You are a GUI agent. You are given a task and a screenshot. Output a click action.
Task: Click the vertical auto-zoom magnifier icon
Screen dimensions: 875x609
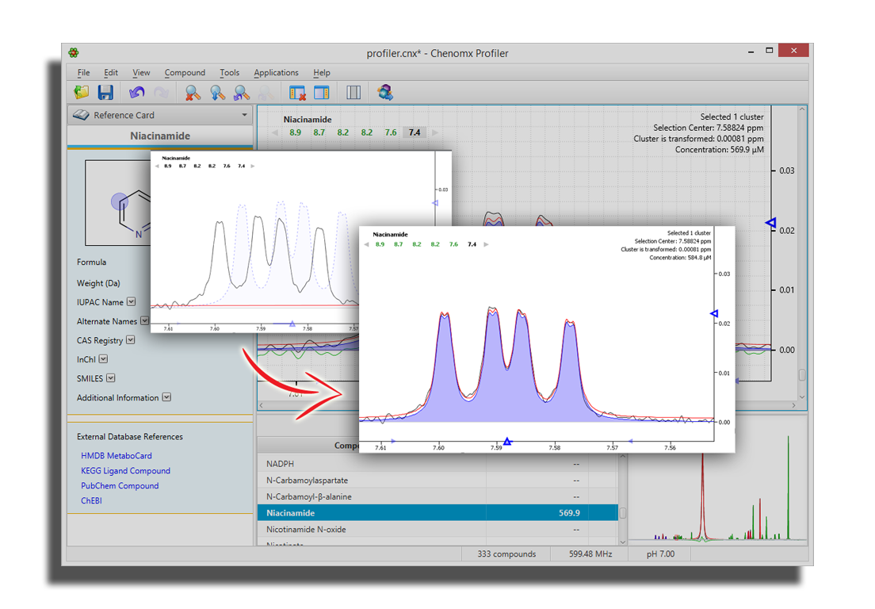tap(217, 92)
